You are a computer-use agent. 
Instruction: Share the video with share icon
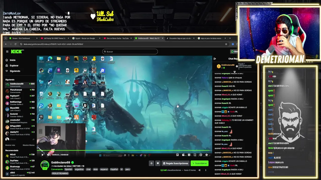(199, 170)
